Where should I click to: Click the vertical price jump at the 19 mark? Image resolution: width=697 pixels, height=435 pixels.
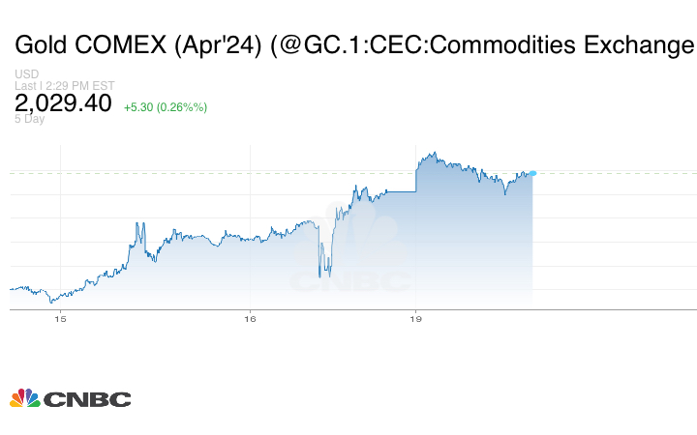[415, 174]
